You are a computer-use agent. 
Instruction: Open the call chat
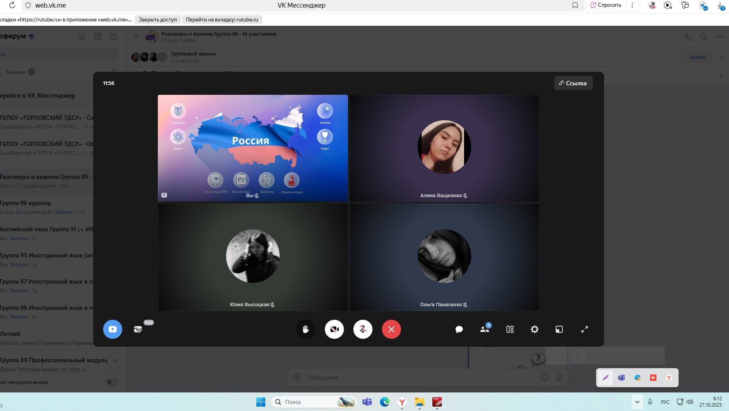[459, 329]
